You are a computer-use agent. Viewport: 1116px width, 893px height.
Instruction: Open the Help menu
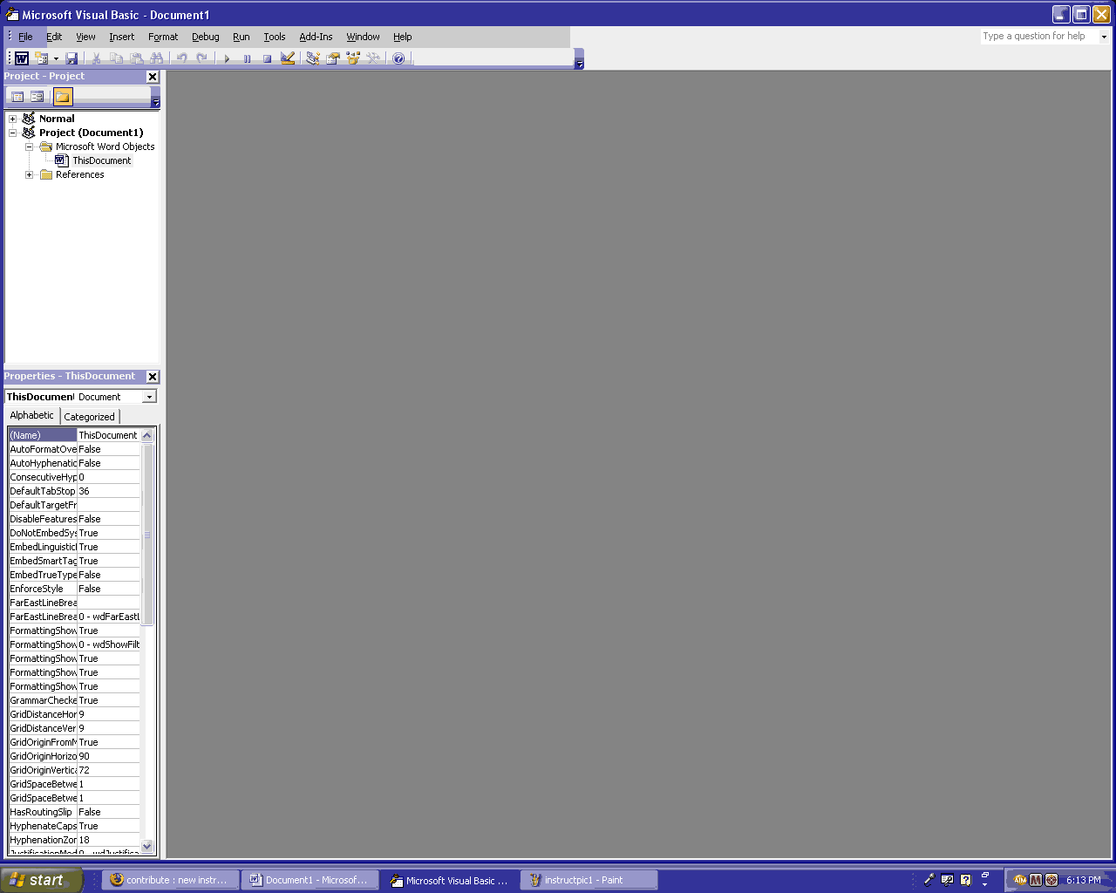point(402,37)
